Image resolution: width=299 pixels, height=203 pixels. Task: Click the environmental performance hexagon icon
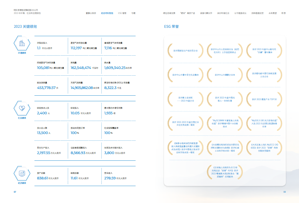pyautogui.click(x=22, y=44)
